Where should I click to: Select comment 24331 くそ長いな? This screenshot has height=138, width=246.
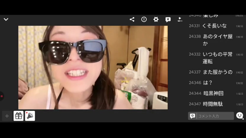coord(216,26)
